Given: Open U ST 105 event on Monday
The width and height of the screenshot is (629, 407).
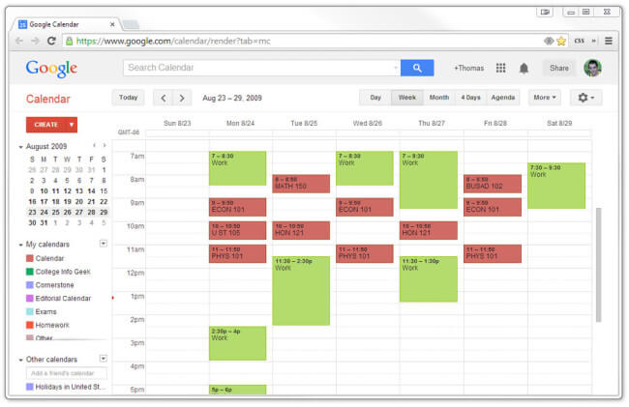Looking at the screenshot, I should point(237,230).
